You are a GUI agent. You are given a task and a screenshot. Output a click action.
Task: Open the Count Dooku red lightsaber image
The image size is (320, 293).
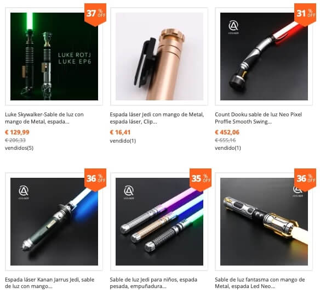264,57
